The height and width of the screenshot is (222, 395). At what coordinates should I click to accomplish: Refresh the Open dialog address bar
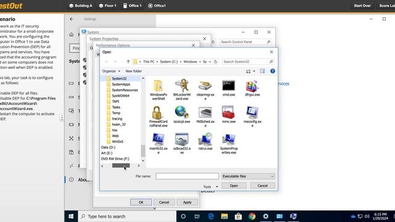215,62
